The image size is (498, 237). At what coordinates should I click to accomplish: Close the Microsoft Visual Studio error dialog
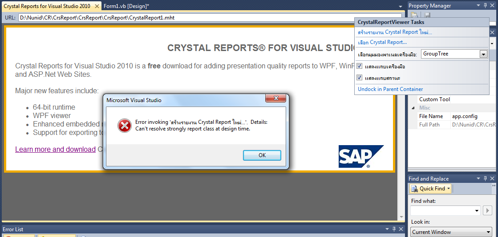275,99
